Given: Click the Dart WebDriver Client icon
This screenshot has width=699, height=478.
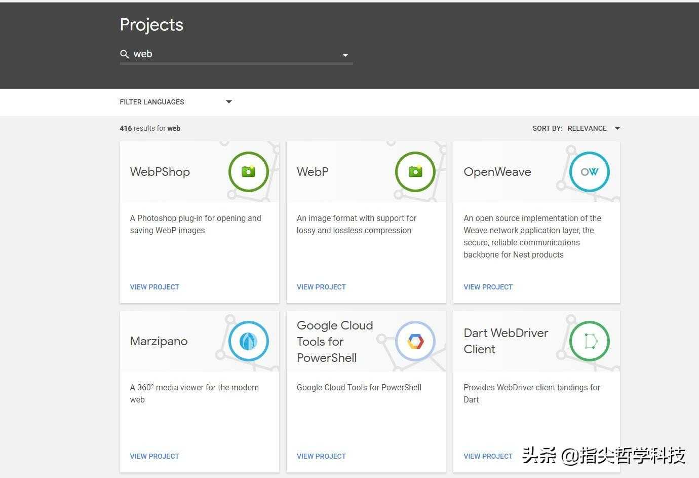Looking at the screenshot, I should coord(589,341).
